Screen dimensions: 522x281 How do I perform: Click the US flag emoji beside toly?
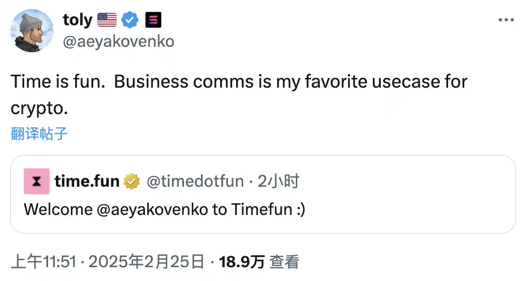[x=106, y=20]
